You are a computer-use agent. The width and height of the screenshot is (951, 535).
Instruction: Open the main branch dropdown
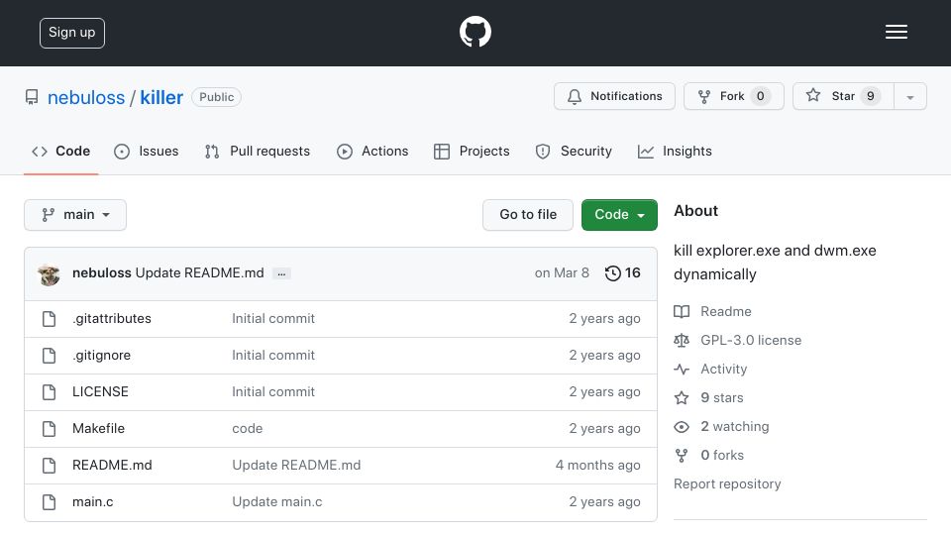click(75, 215)
